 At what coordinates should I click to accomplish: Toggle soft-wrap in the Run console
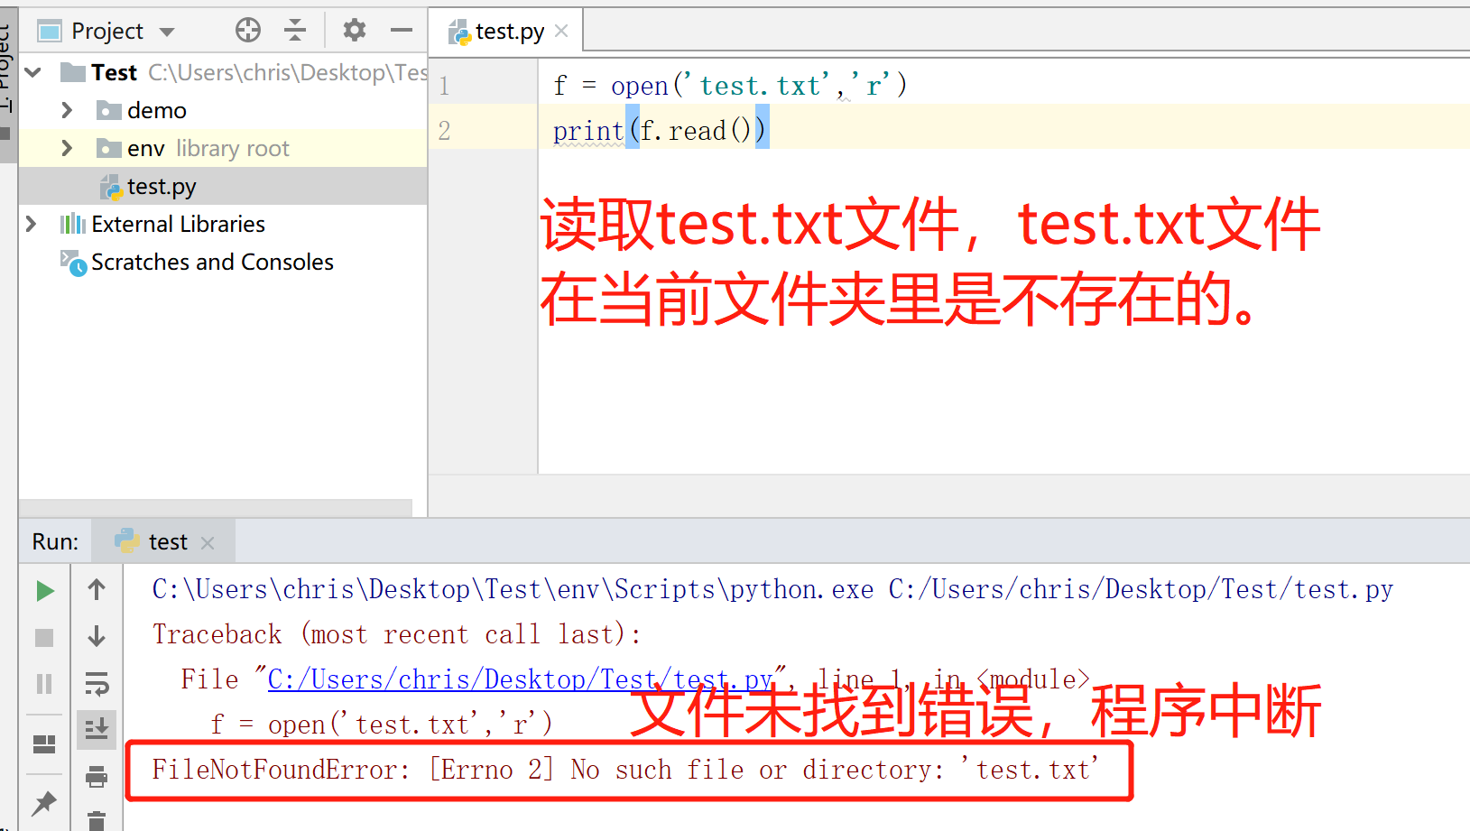97,684
